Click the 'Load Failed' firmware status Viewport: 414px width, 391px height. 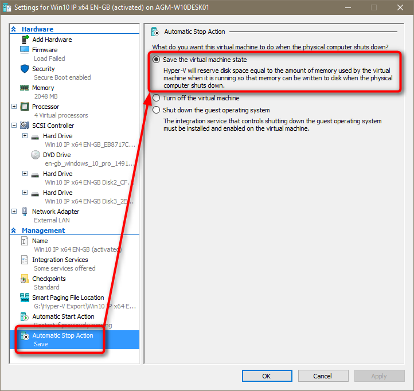[49, 58]
